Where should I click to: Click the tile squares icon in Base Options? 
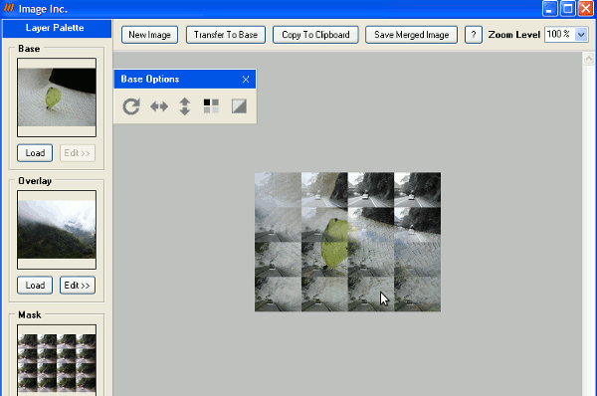coord(211,106)
